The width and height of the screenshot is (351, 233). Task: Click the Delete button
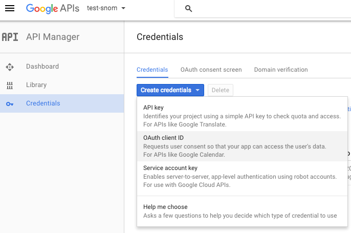point(220,90)
